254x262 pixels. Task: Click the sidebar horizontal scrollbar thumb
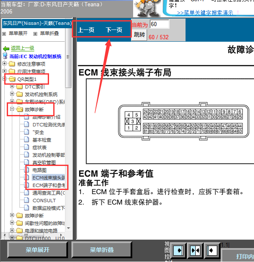click(x=26, y=235)
